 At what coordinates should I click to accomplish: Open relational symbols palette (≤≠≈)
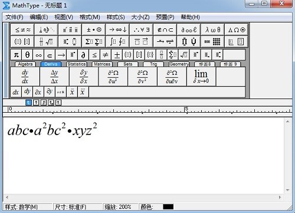point(22,30)
